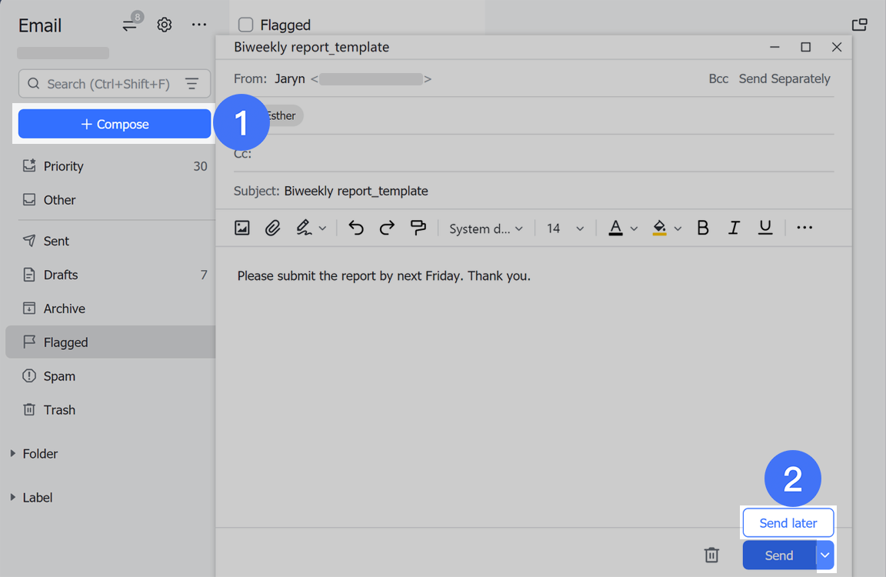Open the System default font family dropdown
Screen dimensions: 886x577
pyautogui.click(x=486, y=228)
